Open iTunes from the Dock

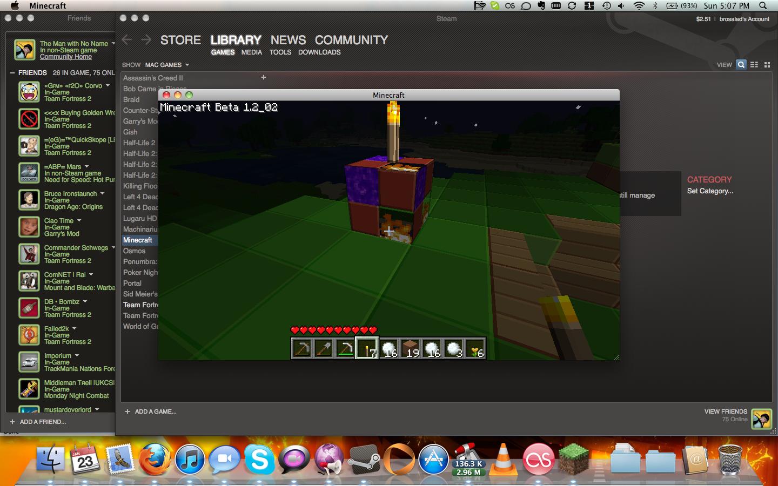190,460
